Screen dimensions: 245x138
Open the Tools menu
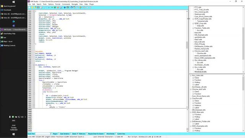tap(45, 4)
